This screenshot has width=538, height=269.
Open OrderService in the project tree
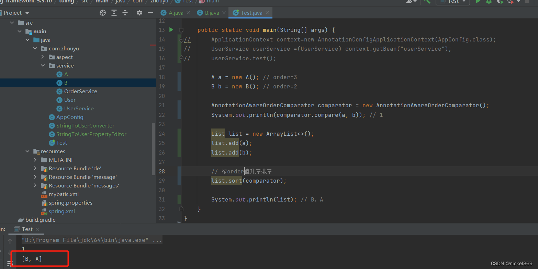[x=80, y=91]
